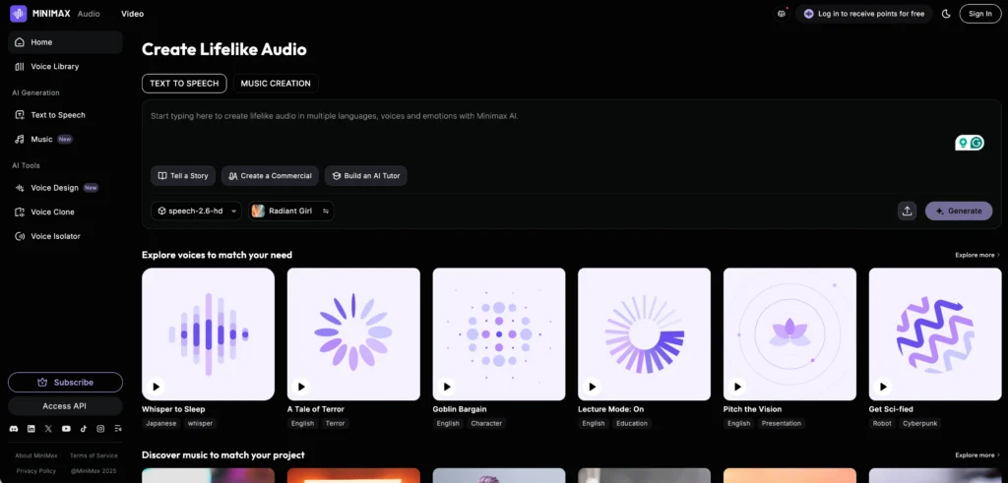Open Music in the sidebar
The width and height of the screenshot is (1008, 483).
(x=65, y=139)
